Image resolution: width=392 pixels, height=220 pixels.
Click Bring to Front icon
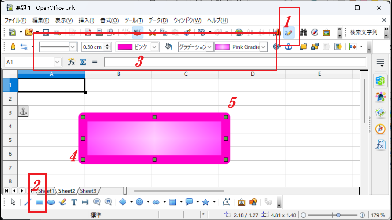coord(303,47)
